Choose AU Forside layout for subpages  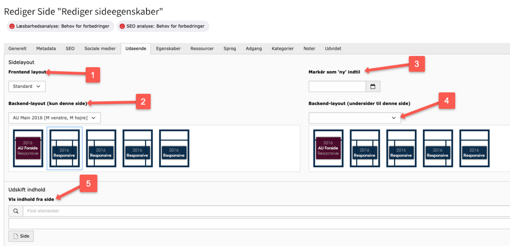pyautogui.click(x=328, y=148)
